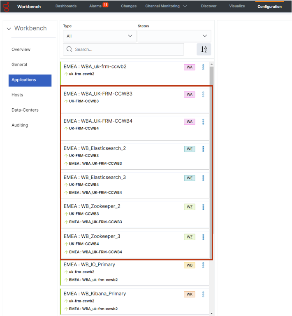Click host uk-frm-ccwb2 under WB_IO_Primary
292x316 pixels.
click(x=81, y=272)
